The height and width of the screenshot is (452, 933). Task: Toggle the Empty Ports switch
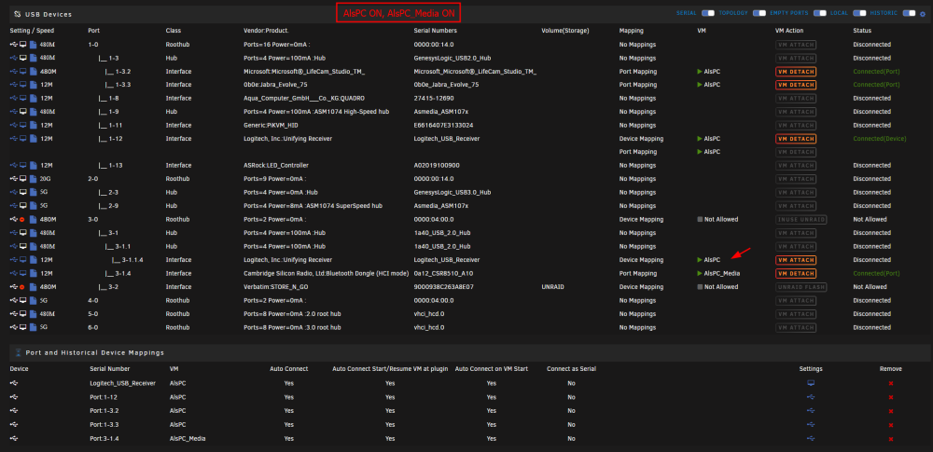(x=820, y=12)
